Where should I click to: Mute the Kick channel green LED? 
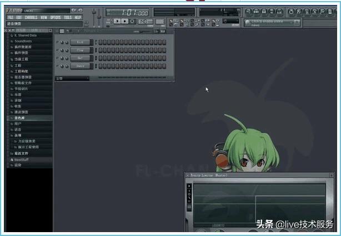click(x=57, y=42)
